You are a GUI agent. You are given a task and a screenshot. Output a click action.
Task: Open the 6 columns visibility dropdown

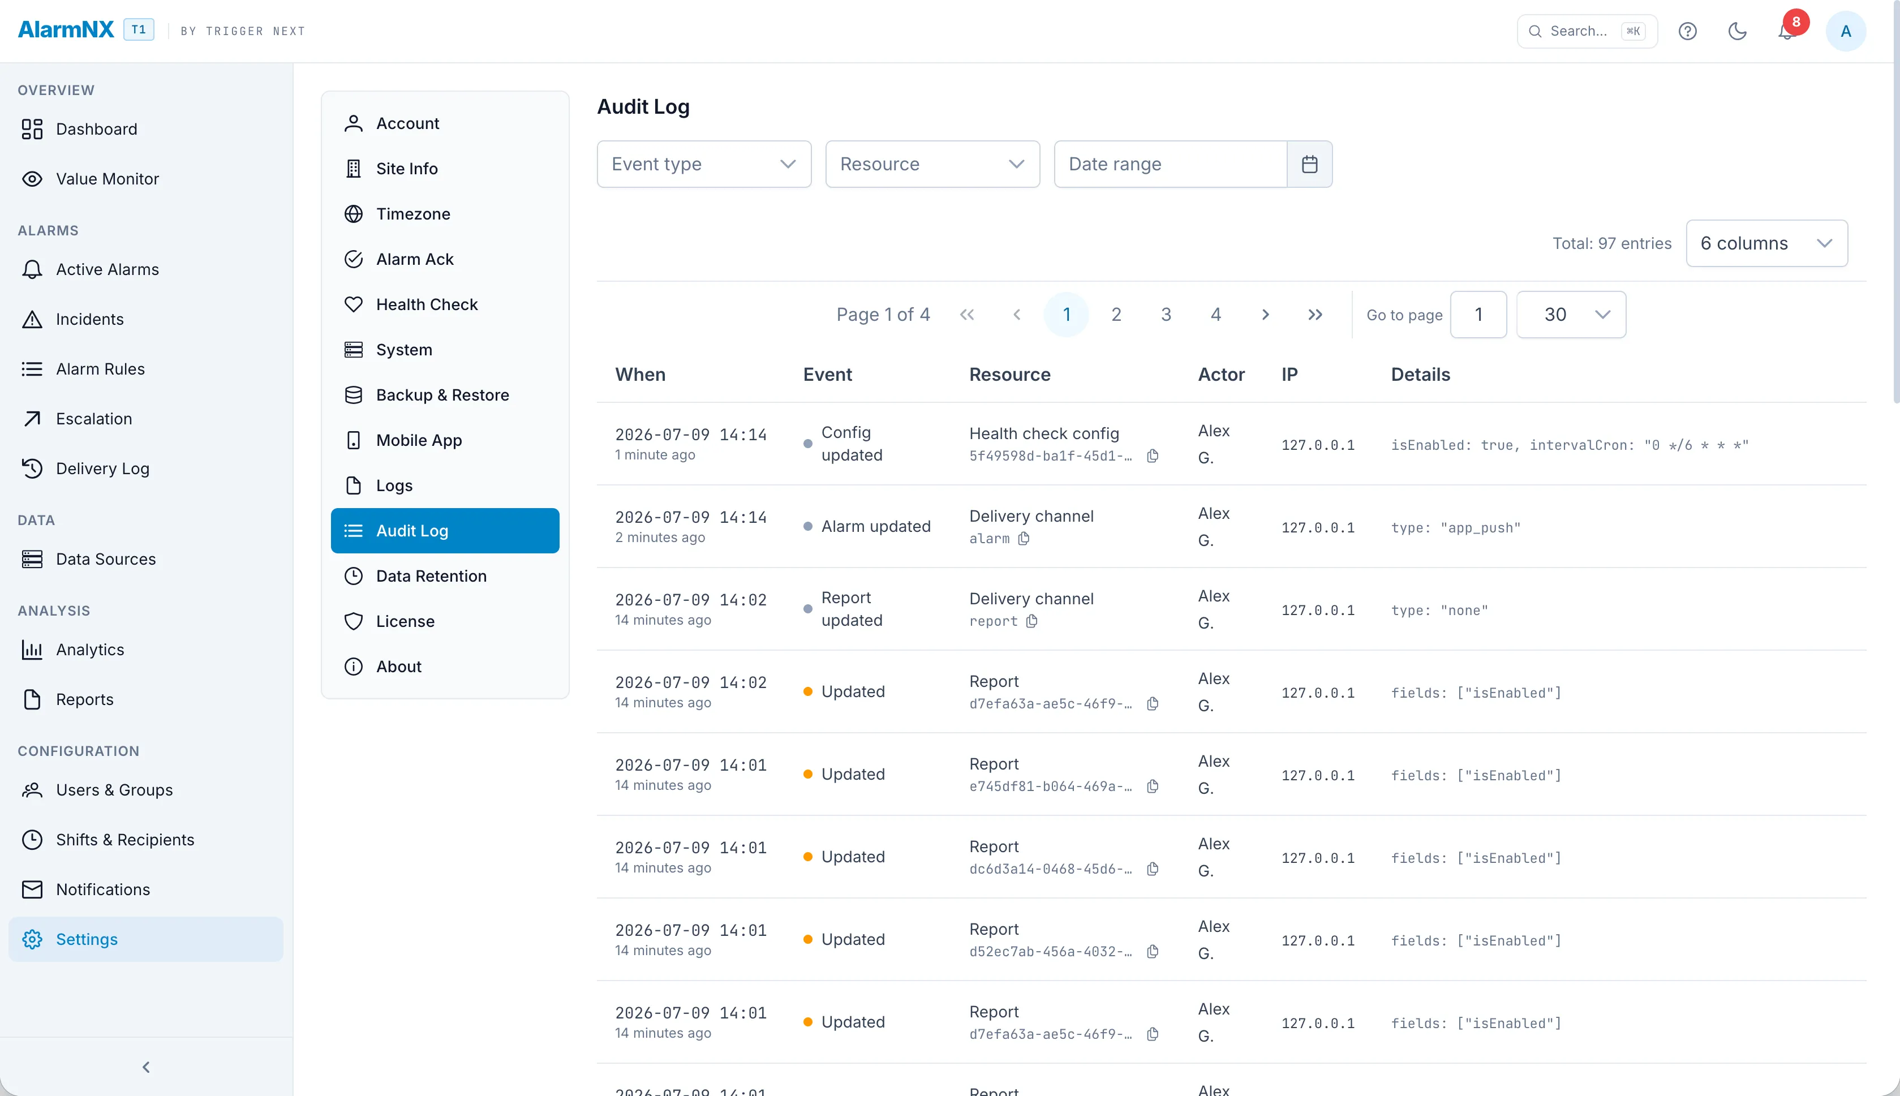tap(1766, 243)
